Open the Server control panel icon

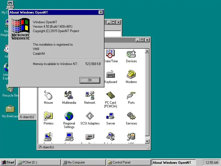(x=110, y=116)
